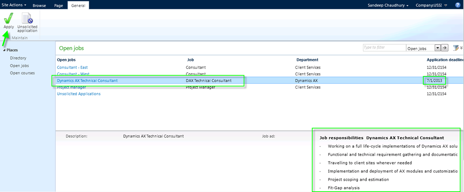Click the Unsolicited application ribbon icon

point(27,20)
